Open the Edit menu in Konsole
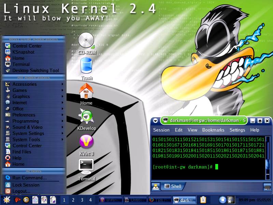The image size is (273, 205). tap(178, 130)
